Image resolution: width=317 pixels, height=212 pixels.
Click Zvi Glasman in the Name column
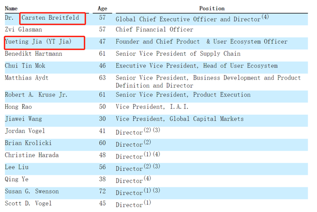point(23,30)
